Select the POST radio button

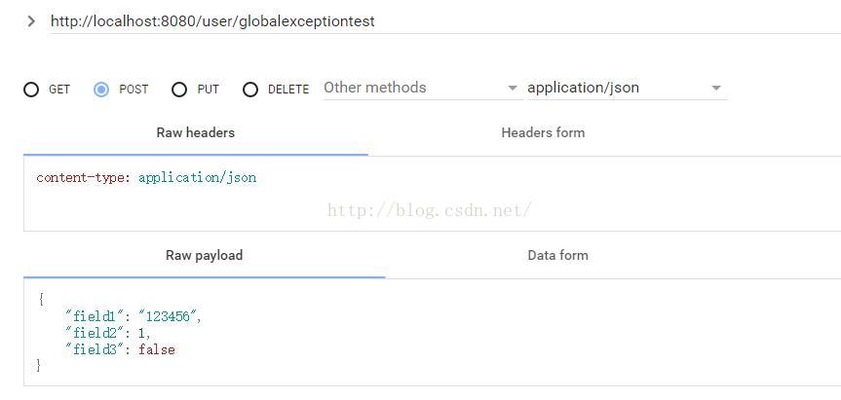100,90
